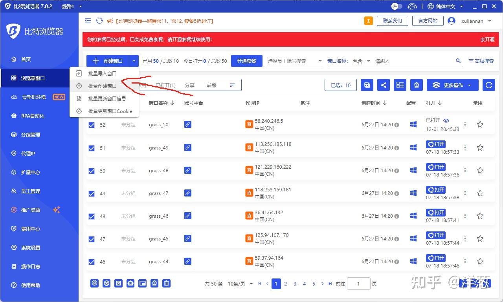Click the 联系我们 button
The height and width of the screenshot is (302, 503).
pyautogui.click(x=393, y=21)
